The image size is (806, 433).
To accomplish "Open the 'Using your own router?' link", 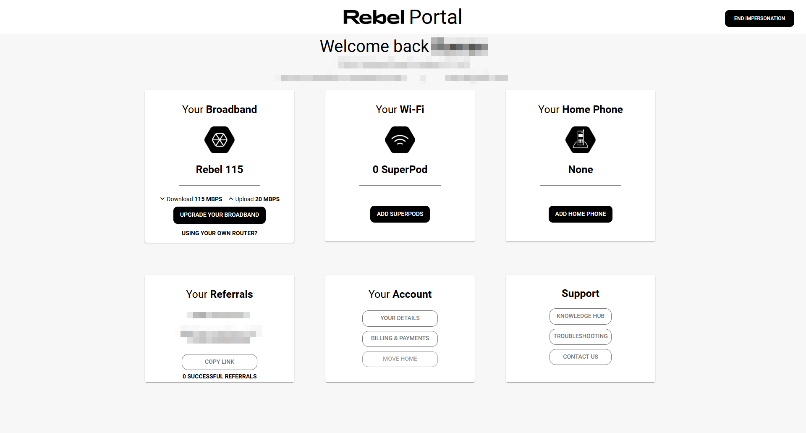I will pos(220,233).
